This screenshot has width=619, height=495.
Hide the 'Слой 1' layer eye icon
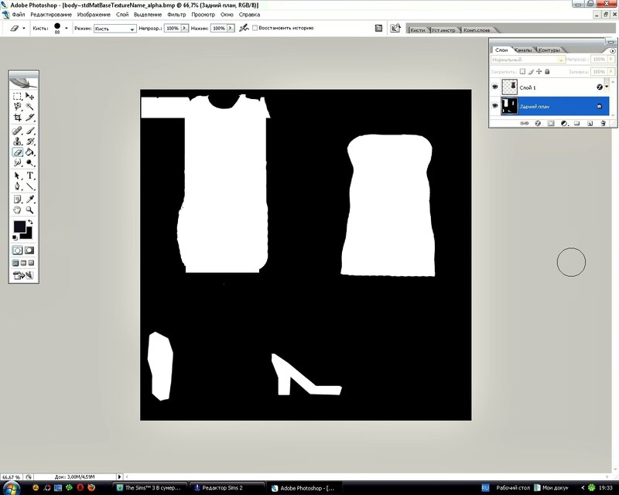pyautogui.click(x=495, y=87)
